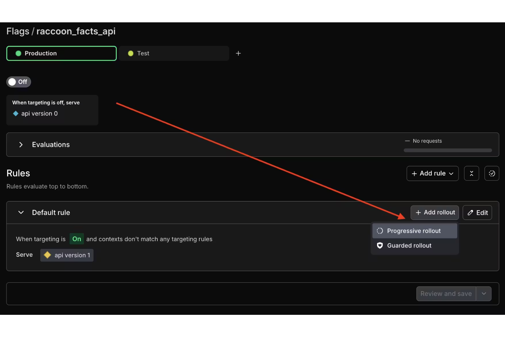
Task: Click the Evaluations heading text
Action: coord(51,145)
